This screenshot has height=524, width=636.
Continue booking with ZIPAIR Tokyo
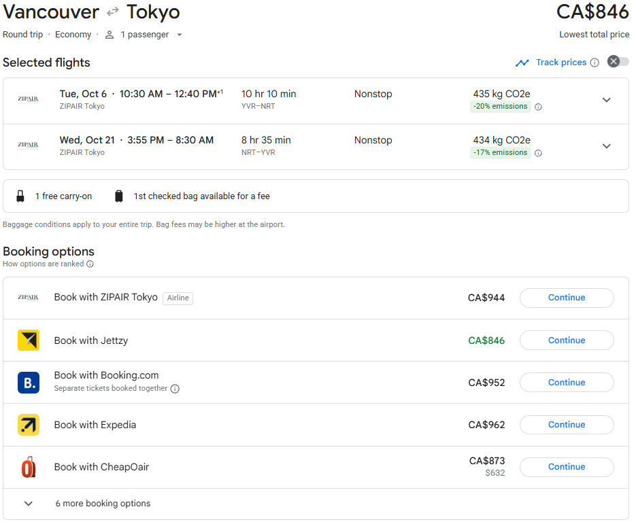pyautogui.click(x=567, y=298)
